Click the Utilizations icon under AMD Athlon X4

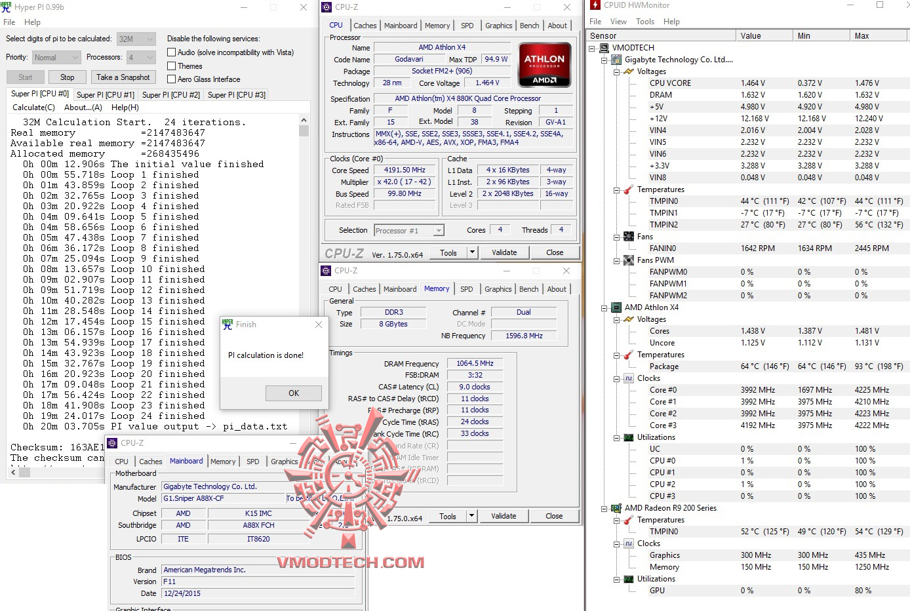[x=629, y=437]
